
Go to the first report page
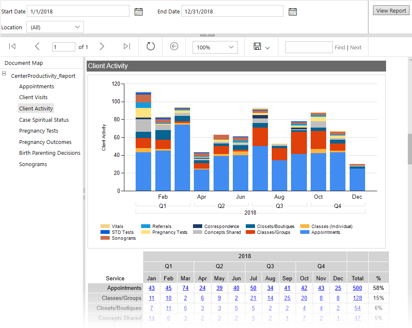click(x=12, y=46)
